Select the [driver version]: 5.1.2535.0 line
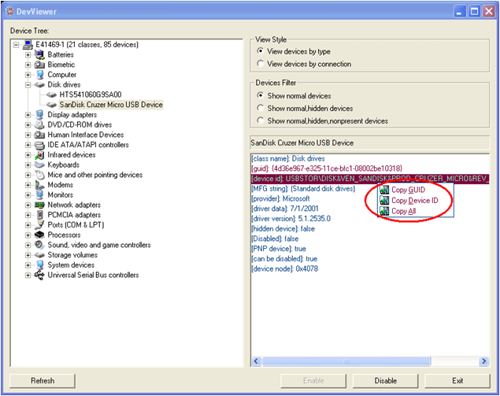Viewport: 500px width, 396px height. point(291,219)
